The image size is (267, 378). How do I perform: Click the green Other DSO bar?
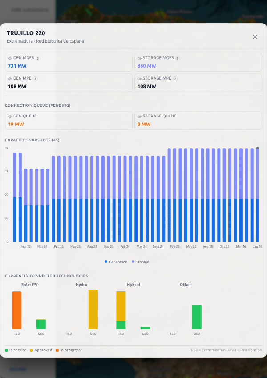pos(197,317)
